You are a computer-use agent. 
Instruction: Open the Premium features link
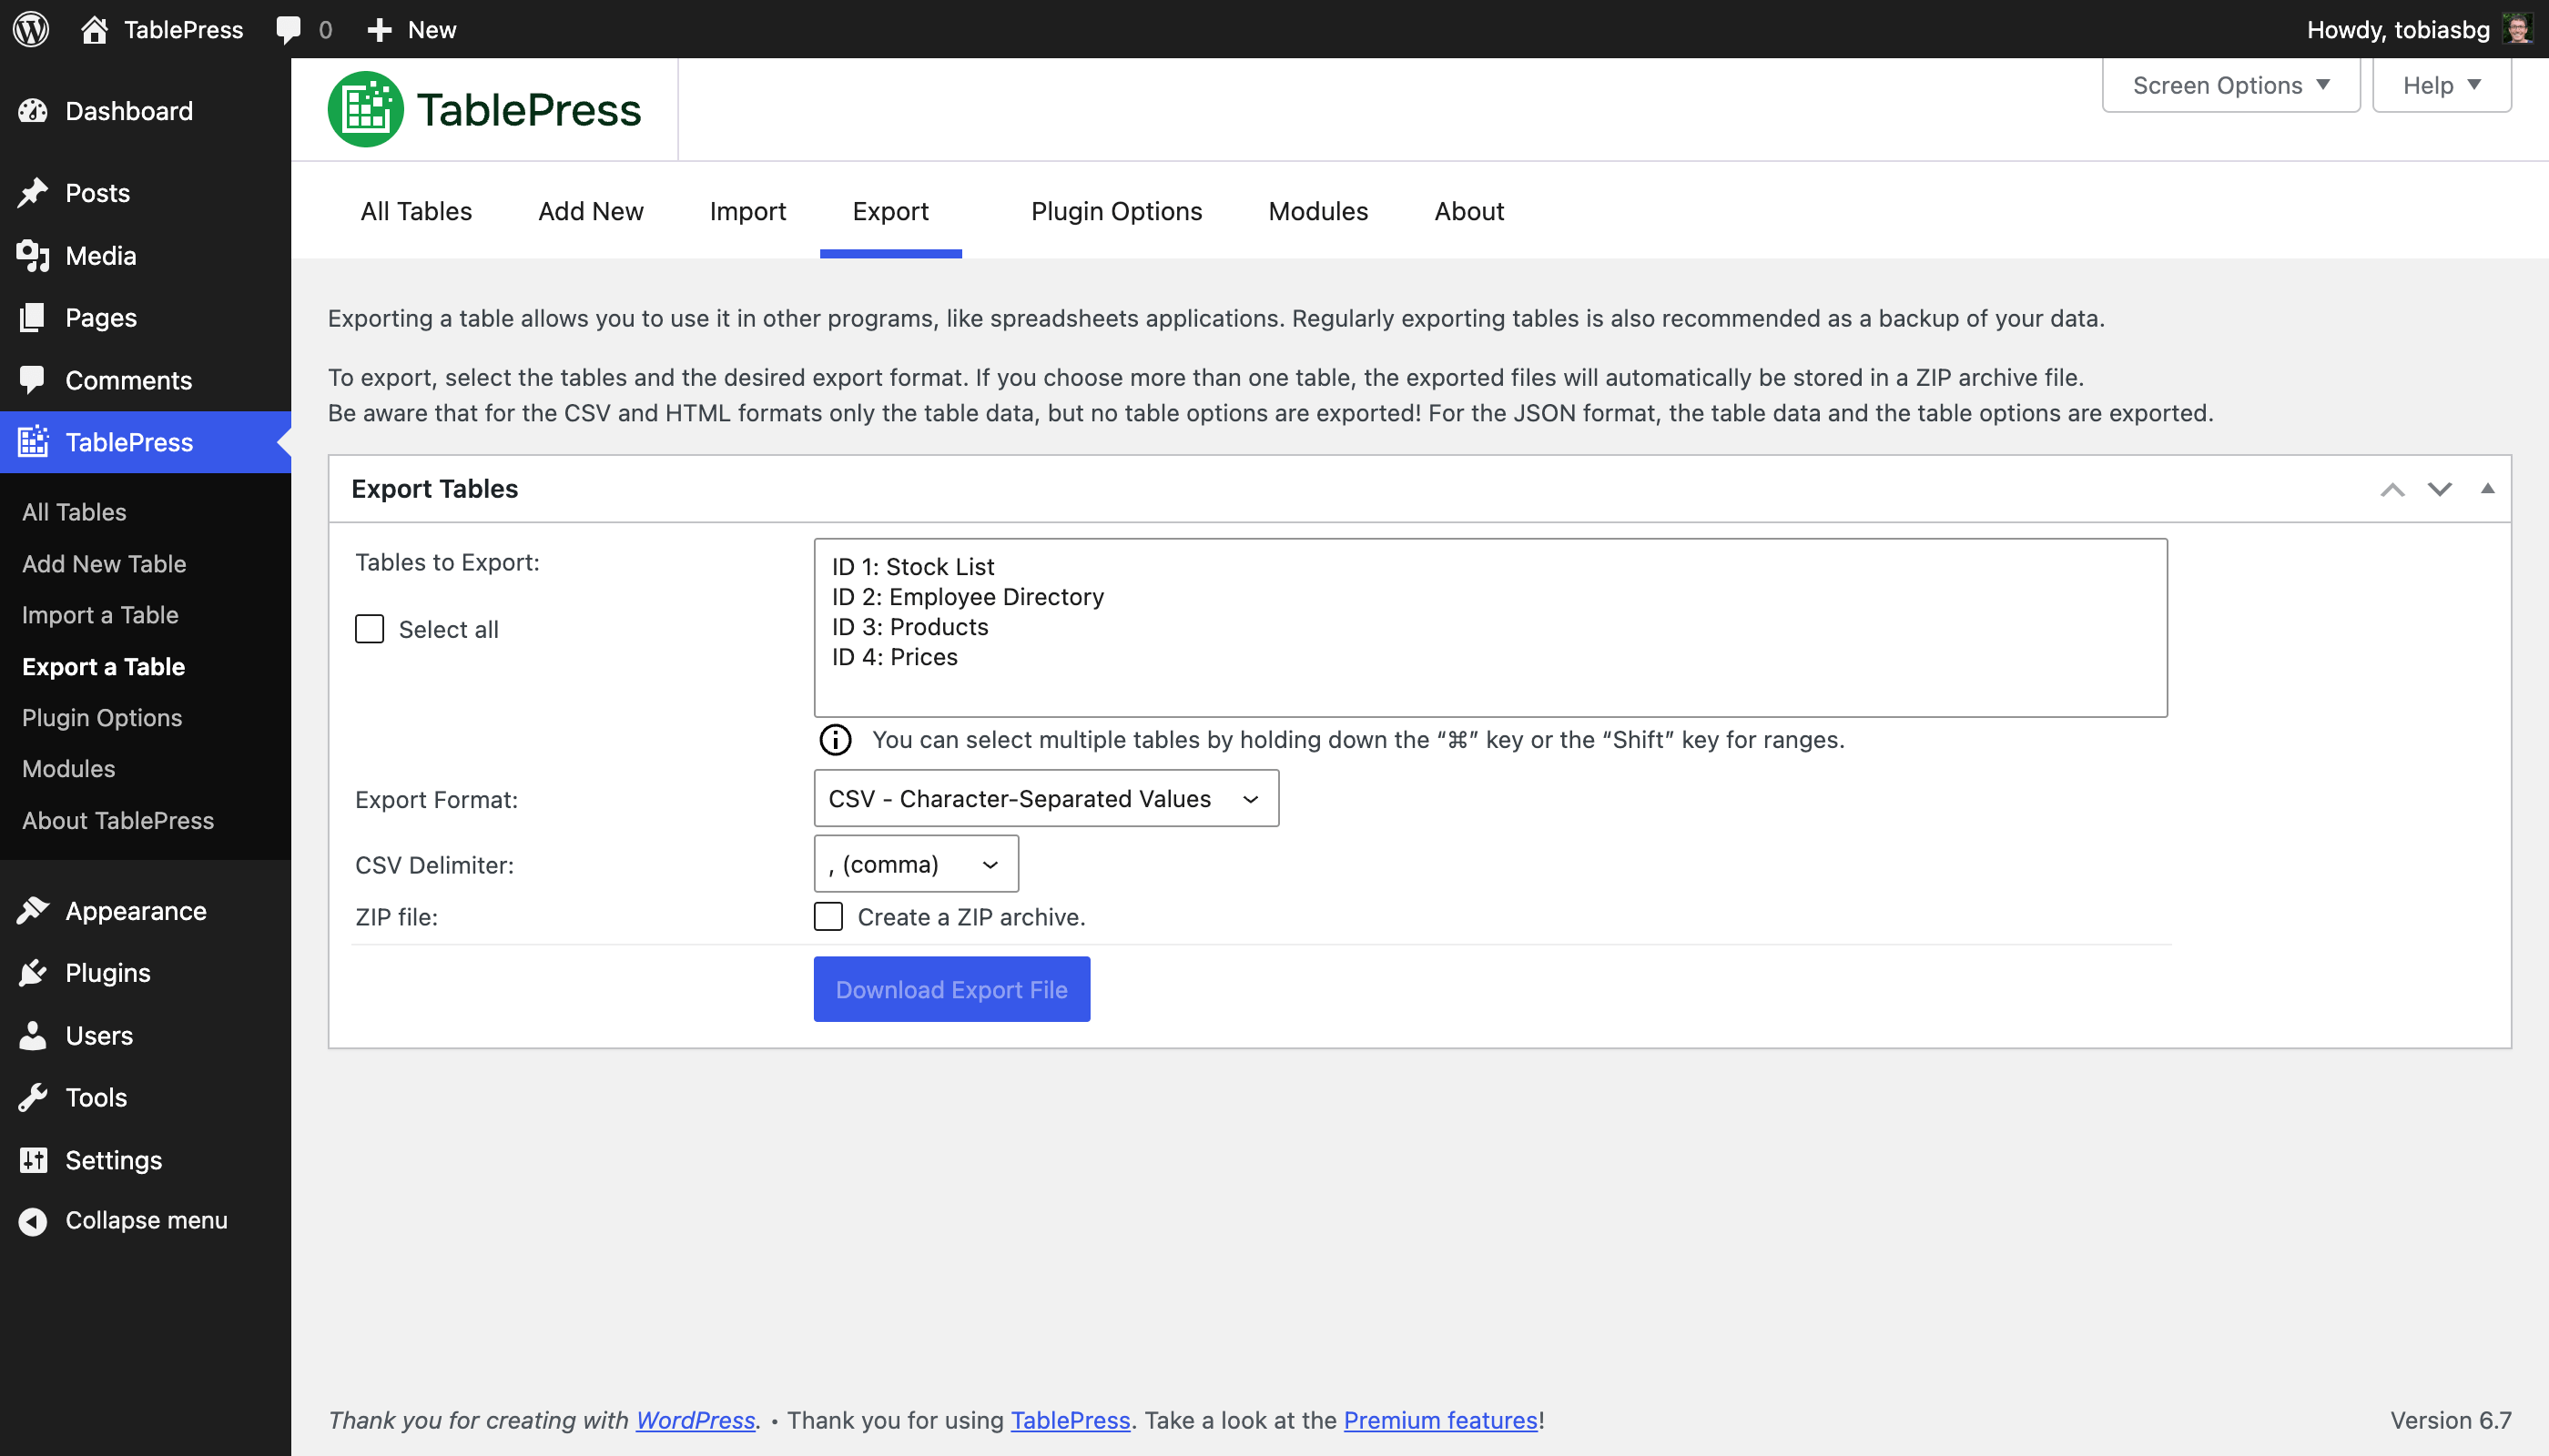coord(1439,1420)
